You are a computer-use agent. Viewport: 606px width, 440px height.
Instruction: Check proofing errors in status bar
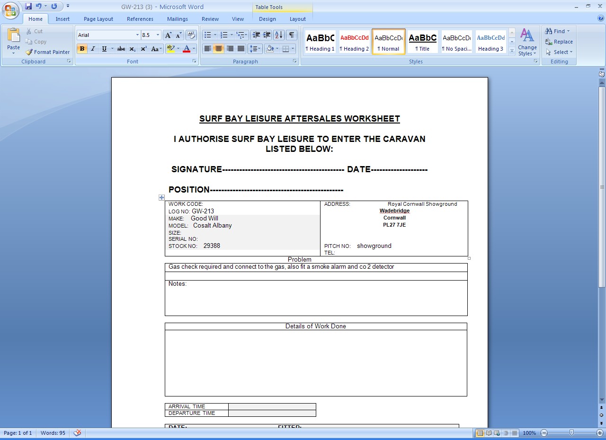tap(78, 433)
